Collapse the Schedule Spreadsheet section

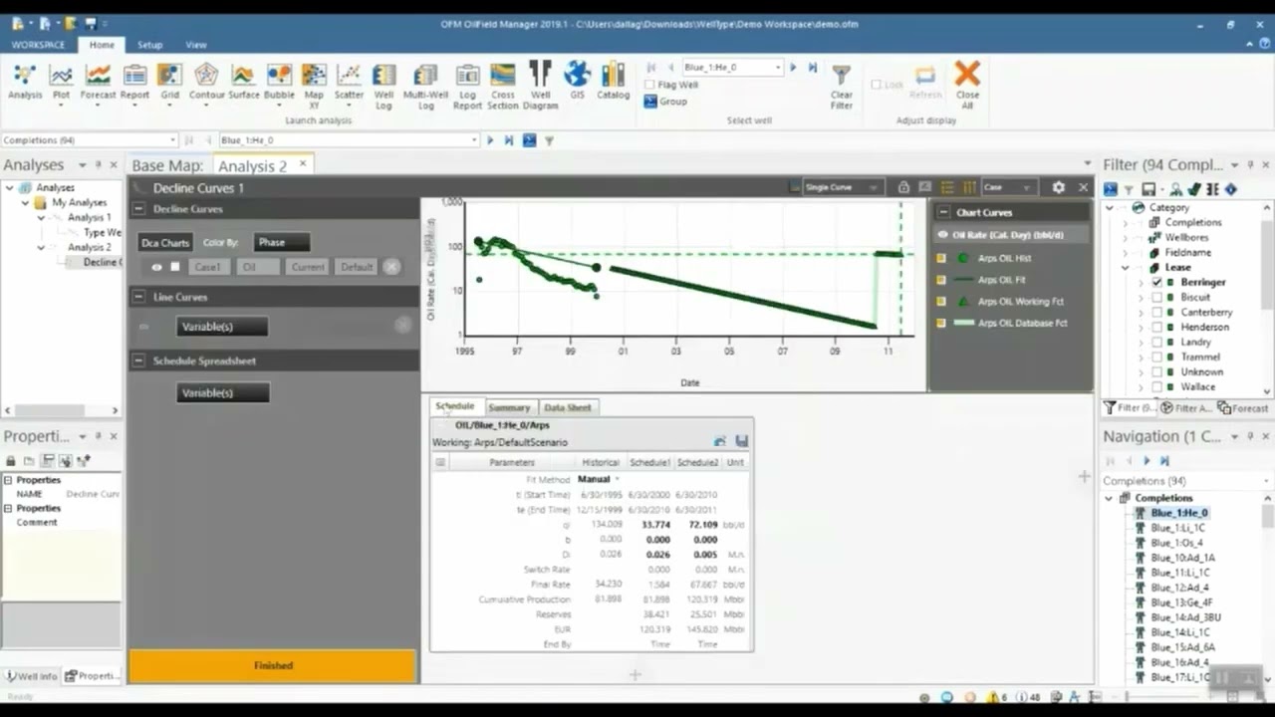tap(138, 360)
